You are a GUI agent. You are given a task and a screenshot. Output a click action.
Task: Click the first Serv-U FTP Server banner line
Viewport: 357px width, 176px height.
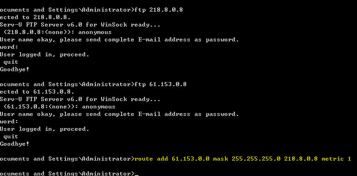pyautogui.click(x=80, y=25)
